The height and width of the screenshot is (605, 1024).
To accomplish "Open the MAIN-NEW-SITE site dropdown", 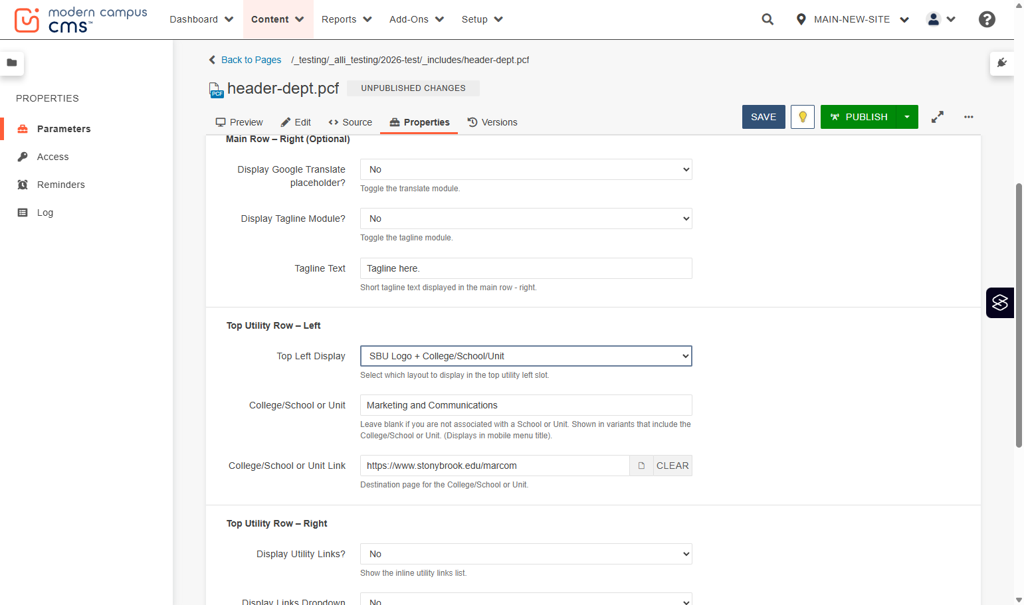I will [x=853, y=19].
